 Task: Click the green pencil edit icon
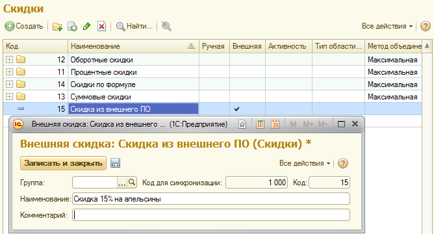click(x=87, y=27)
